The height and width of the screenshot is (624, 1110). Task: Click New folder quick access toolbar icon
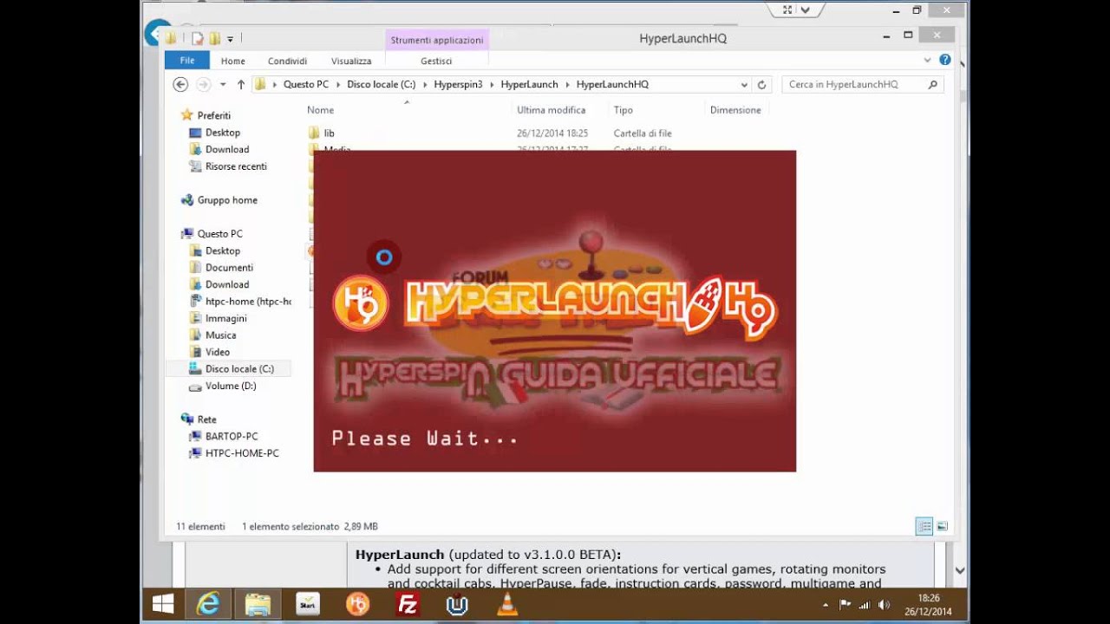point(214,38)
